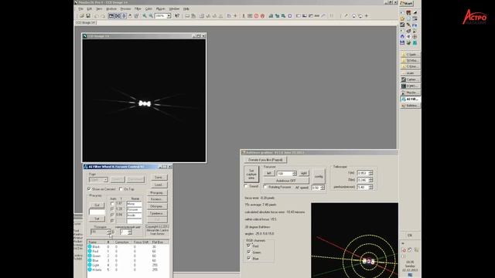Select the Blue filter row

[128, 261]
